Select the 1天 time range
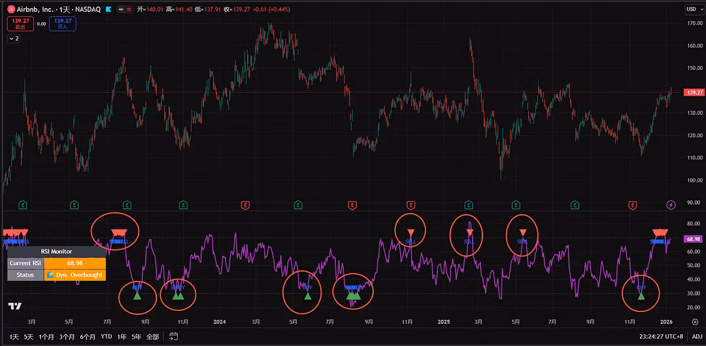The width and height of the screenshot is (706, 346). (x=14, y=336)
